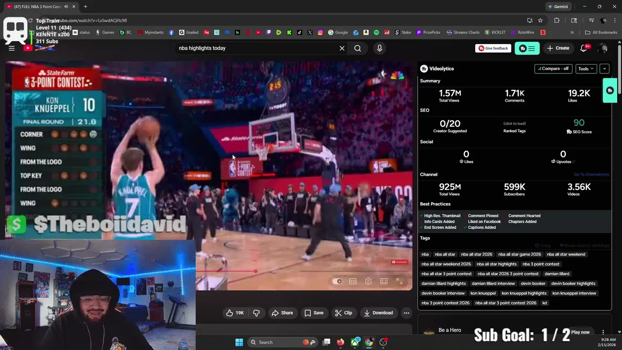Click the 'kon knueppel highlights' tag
622x350 pixels.
coord(524,293)
